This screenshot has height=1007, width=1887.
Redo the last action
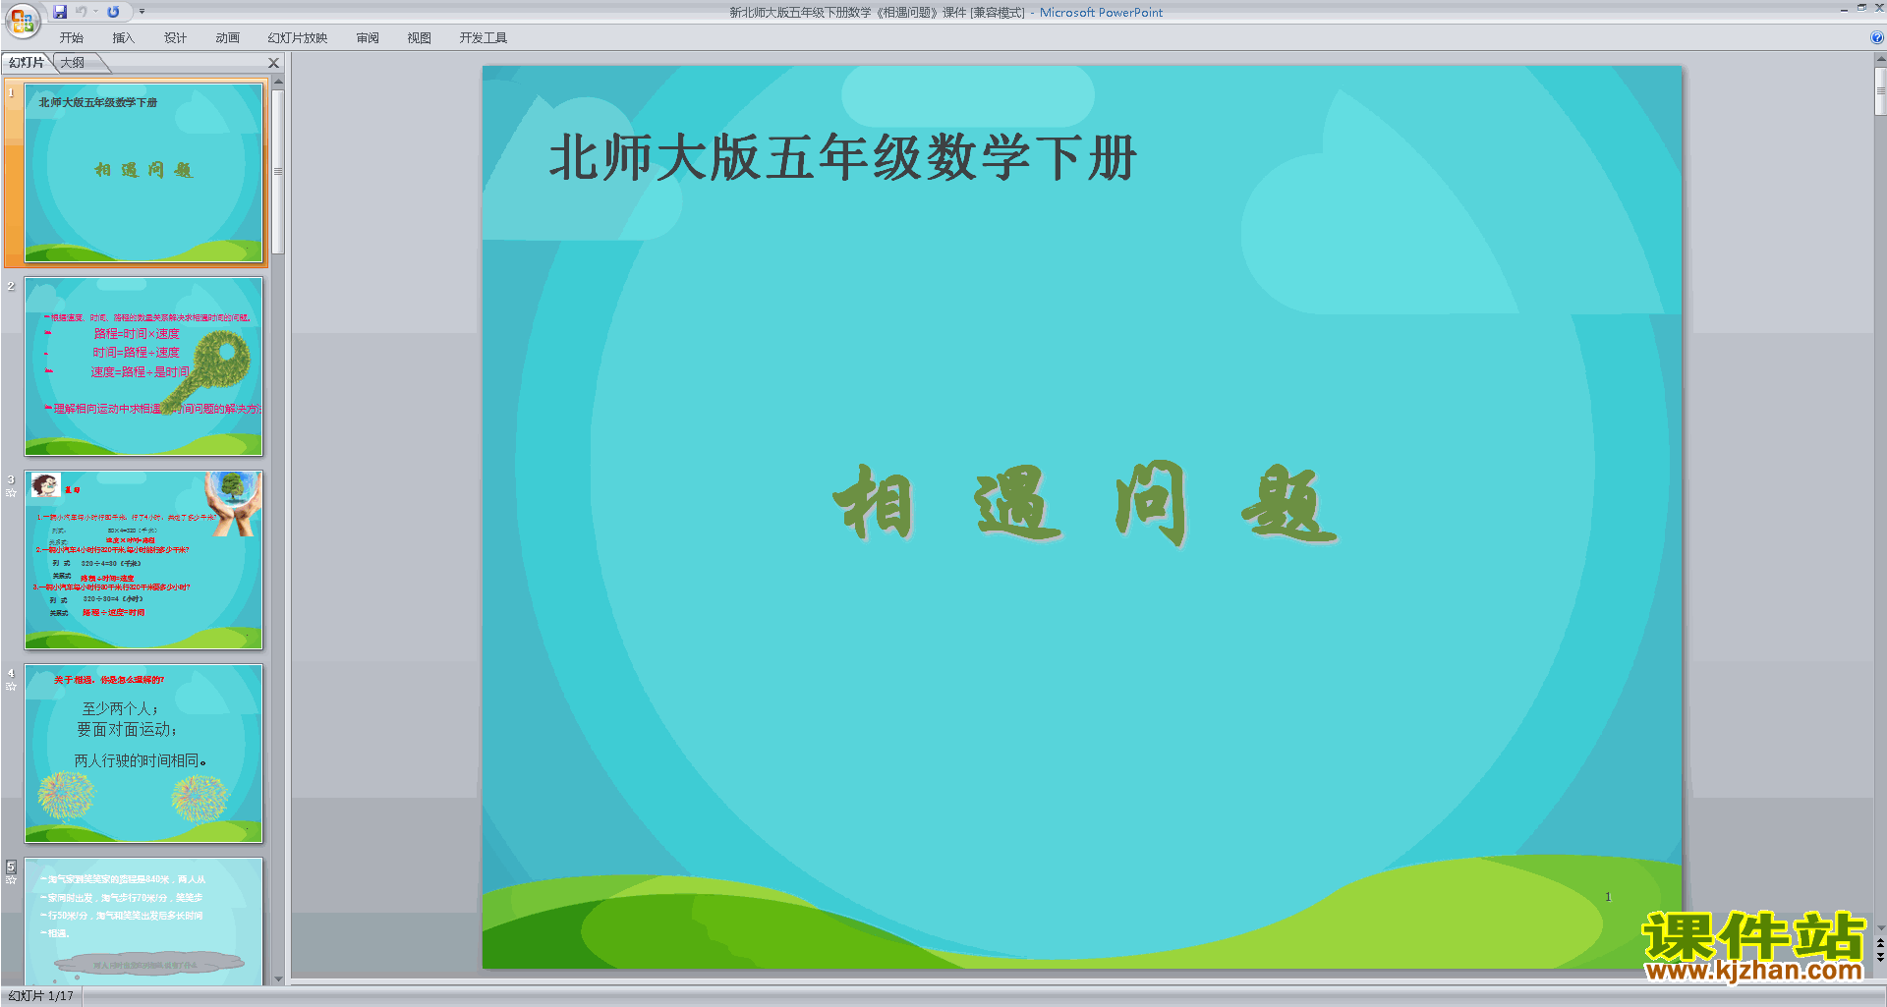[113, 12]
